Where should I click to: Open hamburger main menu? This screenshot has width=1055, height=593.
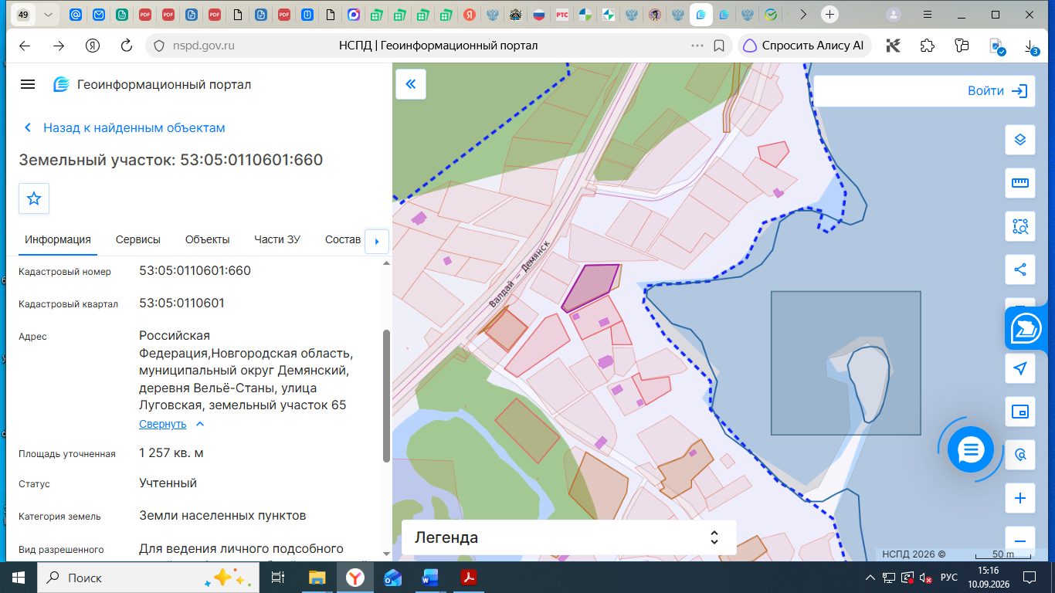pos(28,84)
